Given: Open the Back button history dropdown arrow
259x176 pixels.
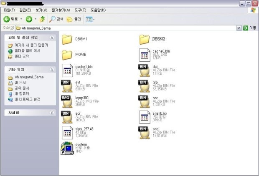Looking at the screenshot, I should click(x=21, y=19).
